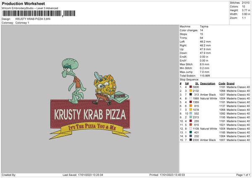Click the St. column header
Screen dimensions: 252x178
pos(197,84)
